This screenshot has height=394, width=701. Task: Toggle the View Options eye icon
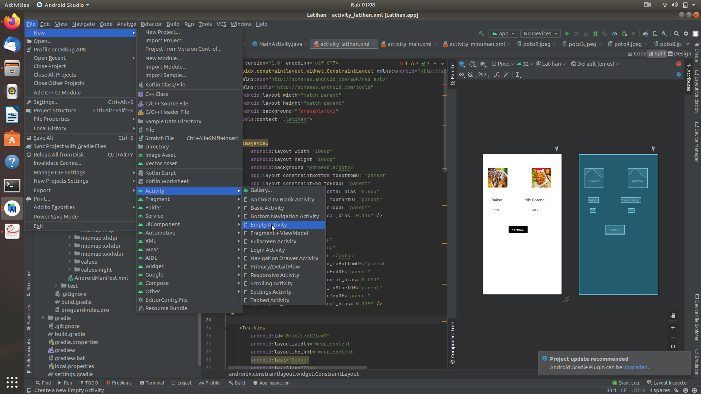462,74
